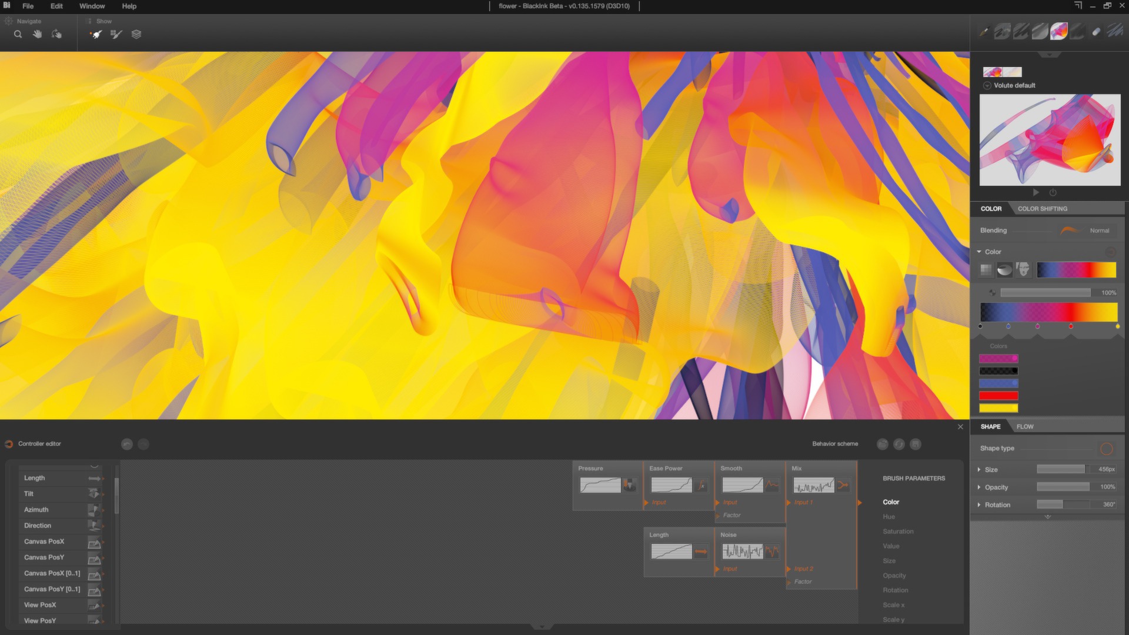Select the Azimuth controller in list
Screen dimensions: 1129x635
[36, 510]
